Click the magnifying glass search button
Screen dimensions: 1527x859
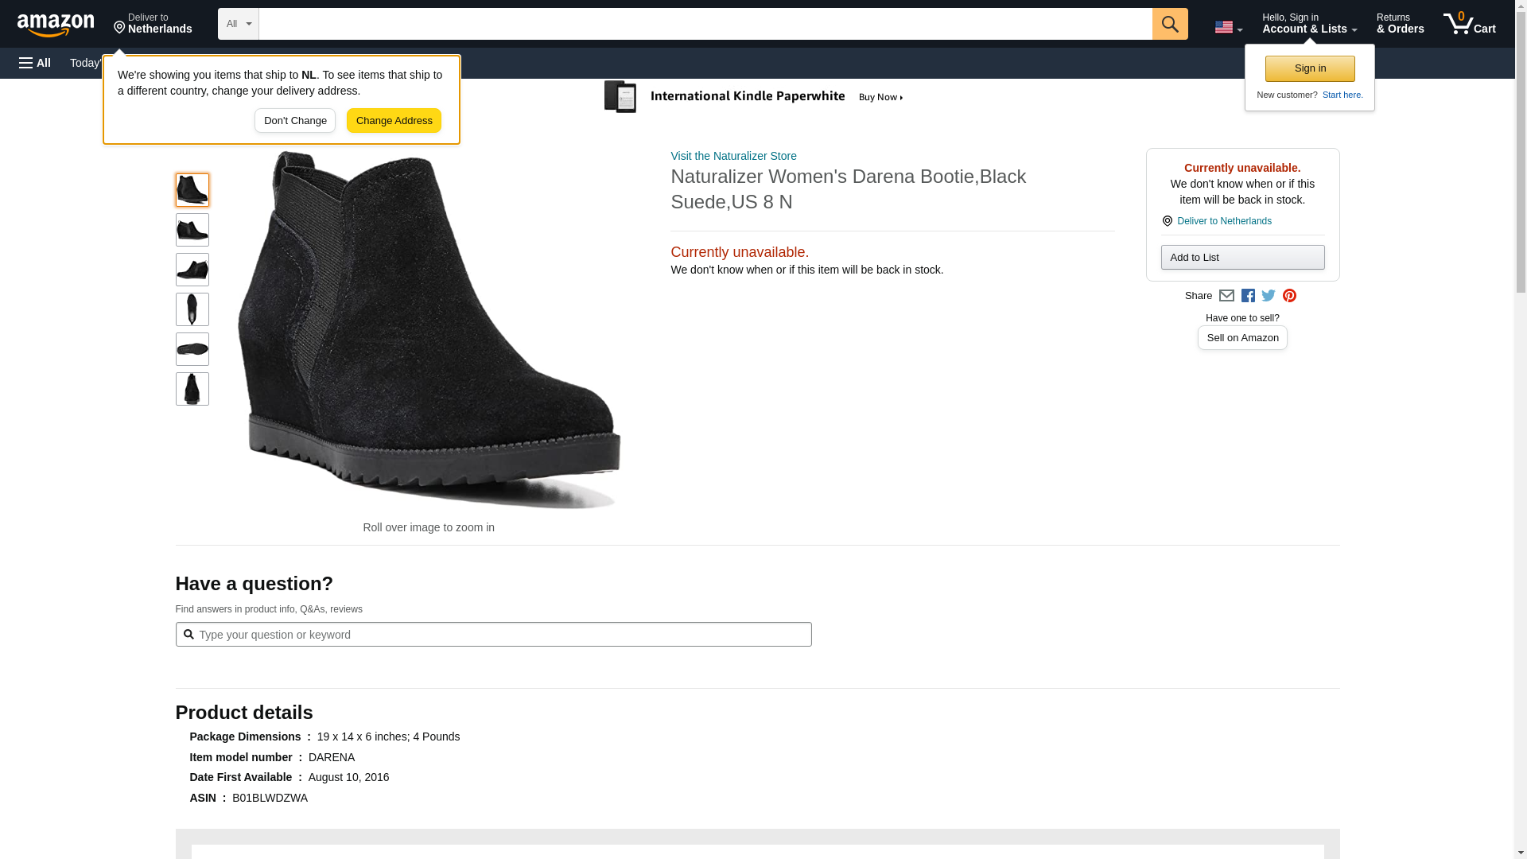coord(1169,24)
